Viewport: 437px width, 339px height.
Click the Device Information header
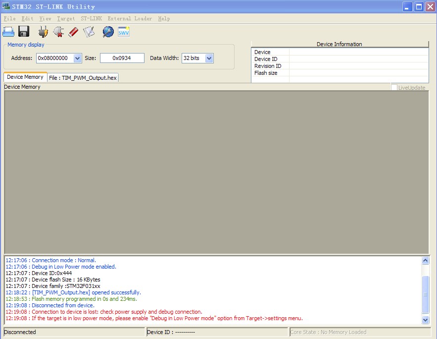pos(340,44)
